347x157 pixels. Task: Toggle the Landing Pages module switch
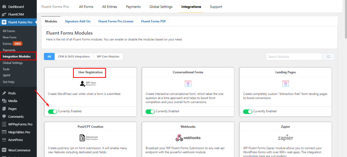click(x=248, y=111)
